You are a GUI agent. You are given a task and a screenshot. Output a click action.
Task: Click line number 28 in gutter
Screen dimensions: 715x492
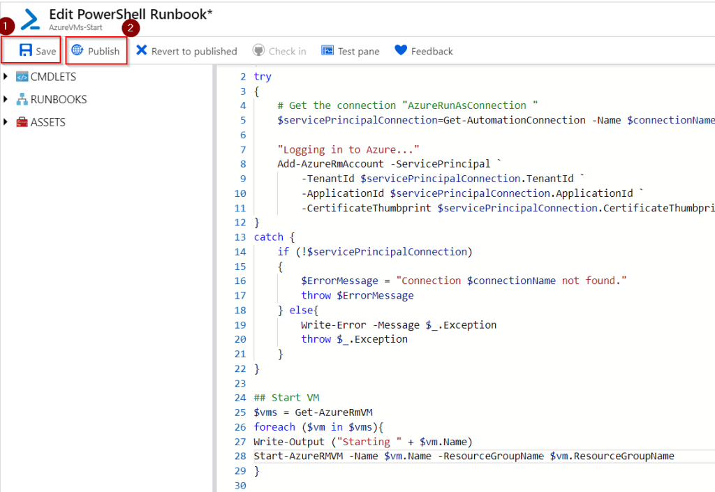tap(240, 456)
